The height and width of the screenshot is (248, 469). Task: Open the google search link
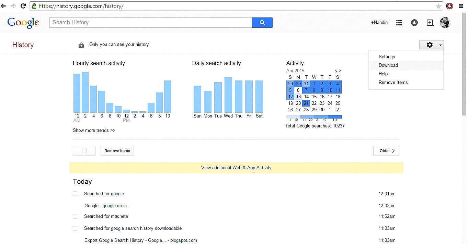(x=117, y=194)
